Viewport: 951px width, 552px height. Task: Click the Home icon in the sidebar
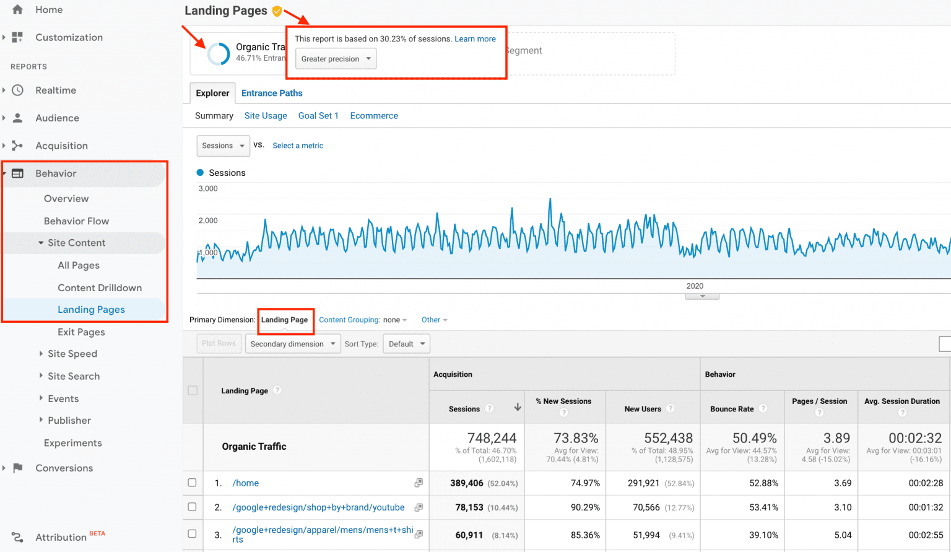point(17,9)
